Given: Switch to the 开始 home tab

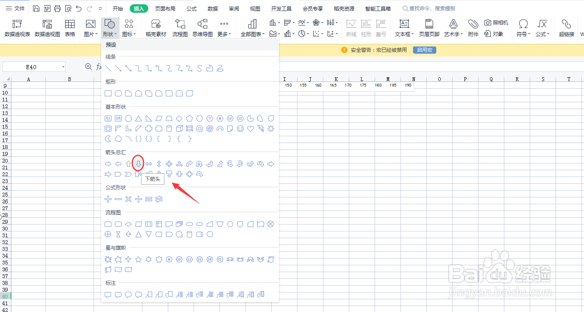Looking at the screenshot, I should [118, 8].
